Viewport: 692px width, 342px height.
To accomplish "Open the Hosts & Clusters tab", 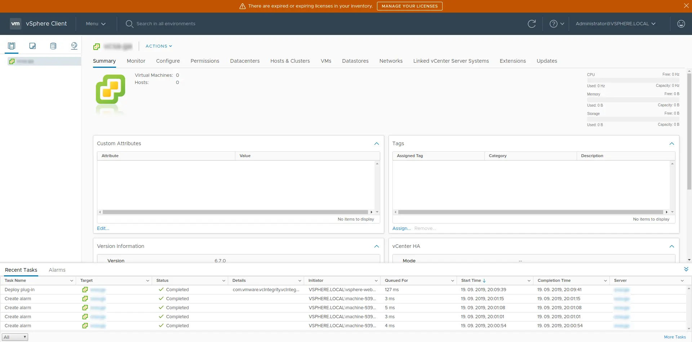I will (x=290, y=61).
